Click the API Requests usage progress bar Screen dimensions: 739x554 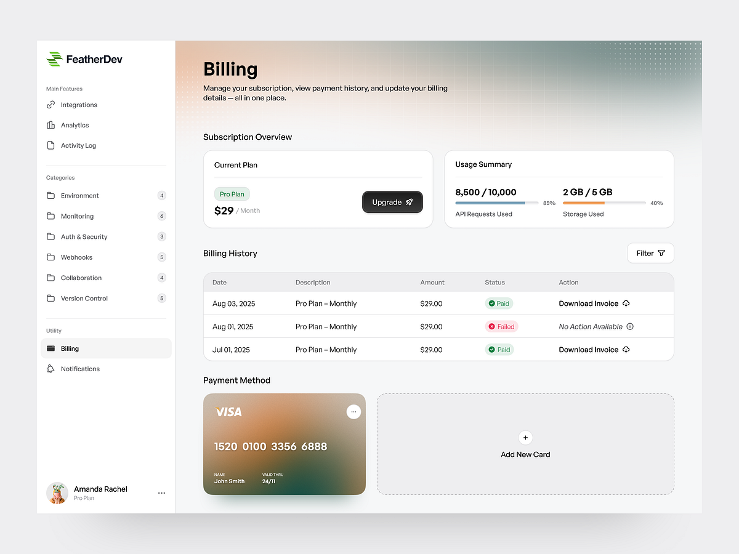(496, 203)
